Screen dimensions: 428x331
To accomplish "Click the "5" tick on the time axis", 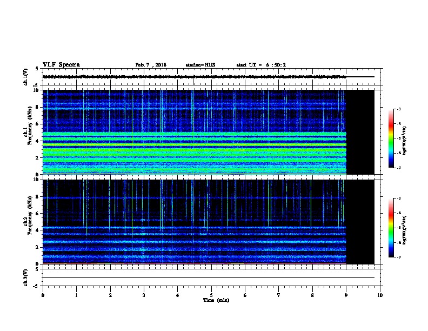I will [211, 295].
